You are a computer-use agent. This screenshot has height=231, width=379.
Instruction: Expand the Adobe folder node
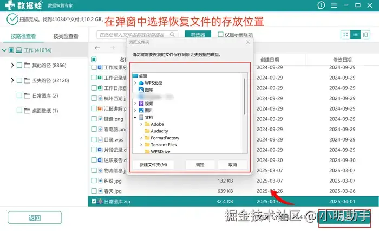(x=141, y=124)
